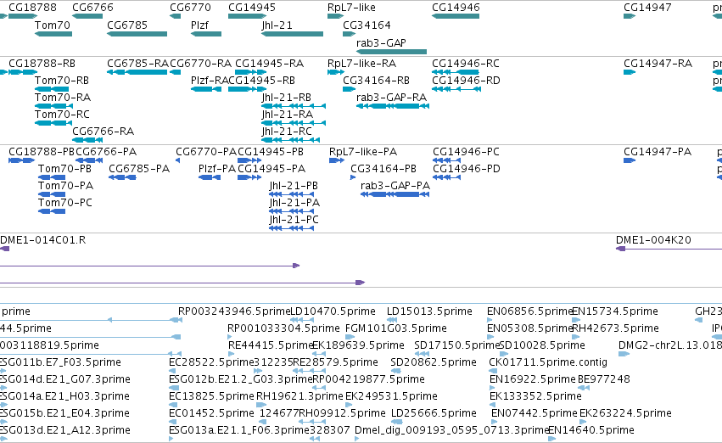Select EST RH42673.5prime
The image size is (722, 443).
(576, 337)
